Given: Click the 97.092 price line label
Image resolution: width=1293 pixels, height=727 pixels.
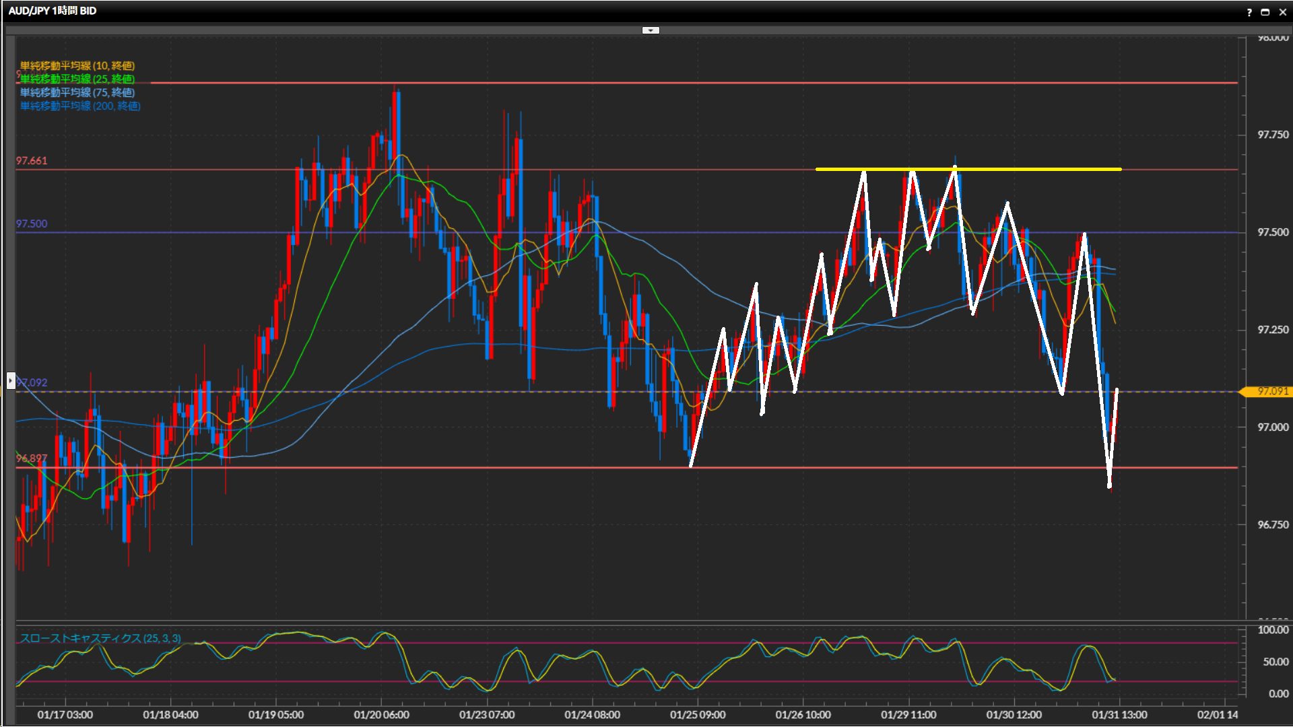Looking at the screenshot, I should [33, 382].
